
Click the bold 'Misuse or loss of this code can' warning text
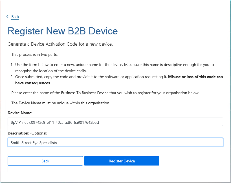[195, 77]
